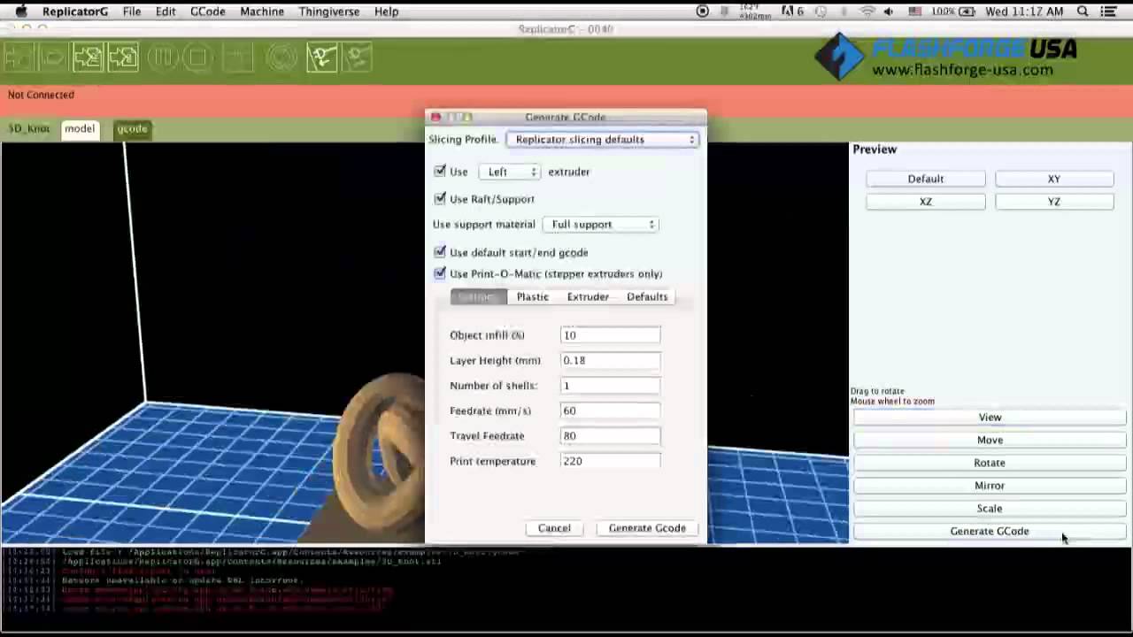Viewport: 1133px width, 637px height.
Task: Click the 3D knot model in the viewport
Action: click(381, 456)
